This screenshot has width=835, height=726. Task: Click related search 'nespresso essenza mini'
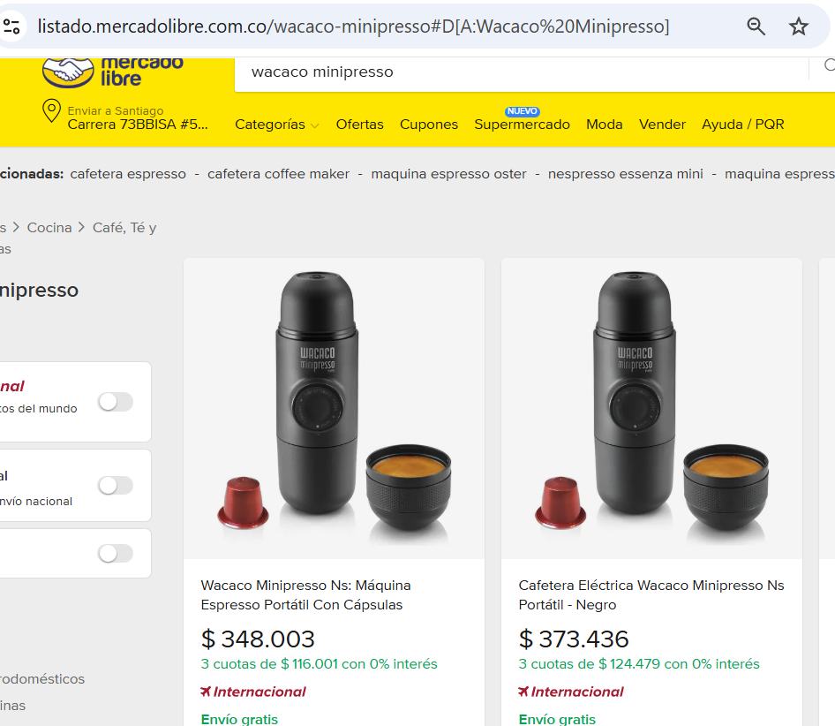tap(625, 174)
